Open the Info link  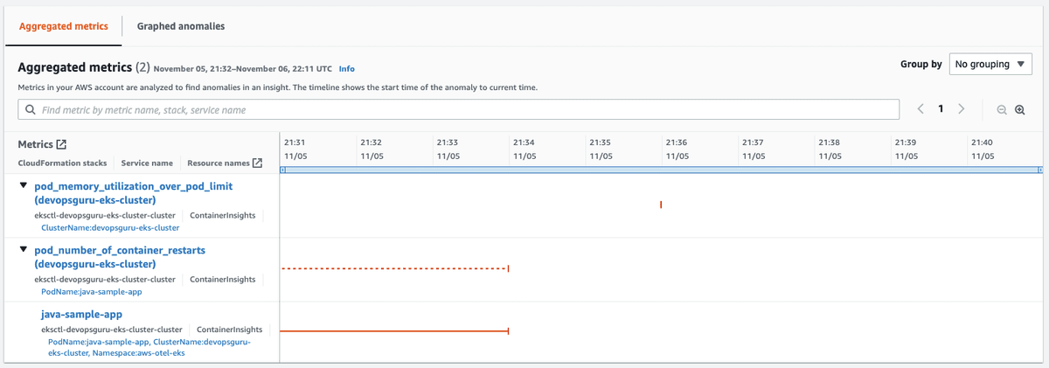347,68
